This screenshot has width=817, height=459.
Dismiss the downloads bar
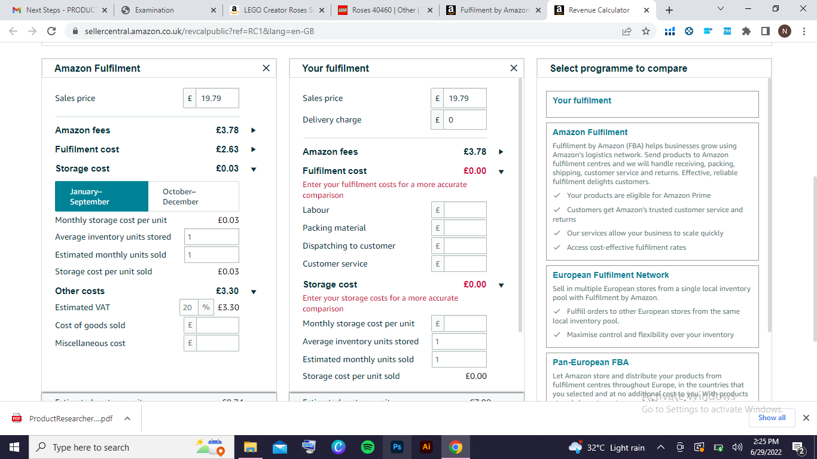click(806, 418)
